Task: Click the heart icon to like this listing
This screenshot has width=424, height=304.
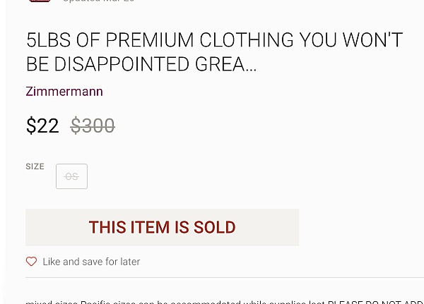Action: coord(31,262)
